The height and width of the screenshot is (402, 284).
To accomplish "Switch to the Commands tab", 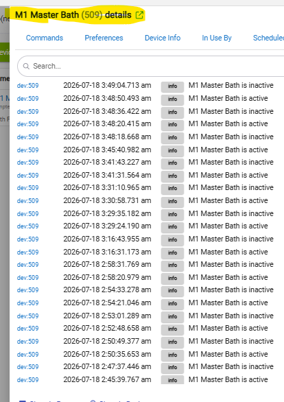I will (x=45, y=38).
